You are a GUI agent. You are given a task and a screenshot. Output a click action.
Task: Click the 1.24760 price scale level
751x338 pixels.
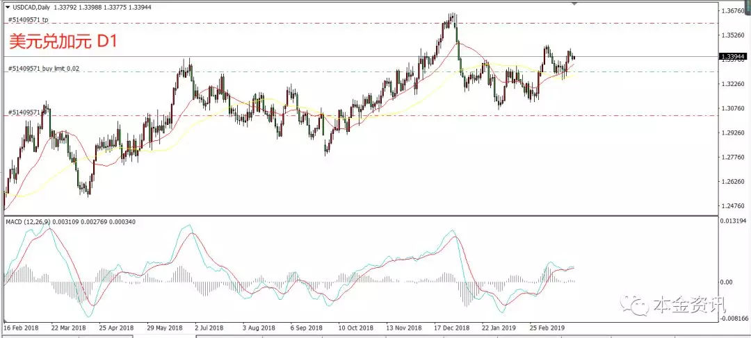click(734, 208)
